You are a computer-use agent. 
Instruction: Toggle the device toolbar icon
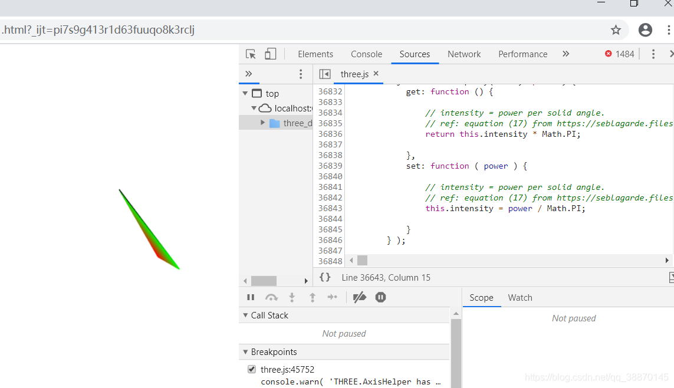tap(271, 54)
